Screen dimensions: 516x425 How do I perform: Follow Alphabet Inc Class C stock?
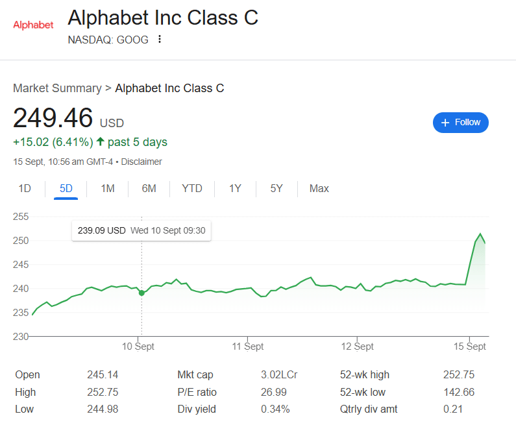point(460,123)
